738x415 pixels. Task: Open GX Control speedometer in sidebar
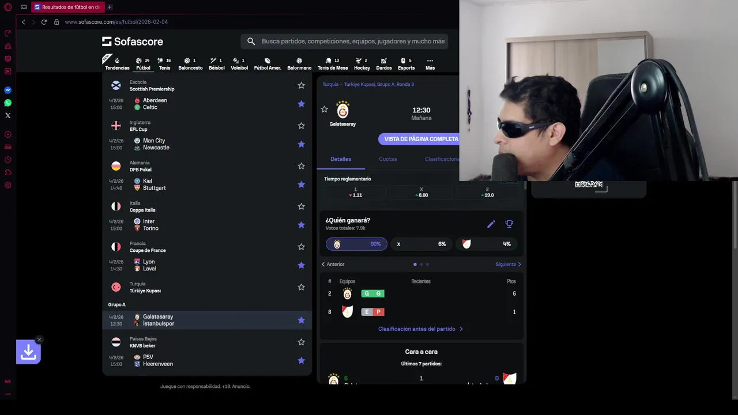[8, 33]
